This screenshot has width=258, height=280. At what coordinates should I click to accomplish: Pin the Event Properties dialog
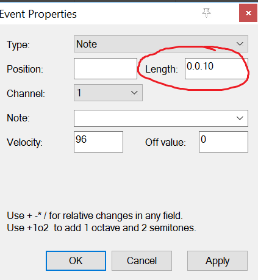(x=206, y=13)
